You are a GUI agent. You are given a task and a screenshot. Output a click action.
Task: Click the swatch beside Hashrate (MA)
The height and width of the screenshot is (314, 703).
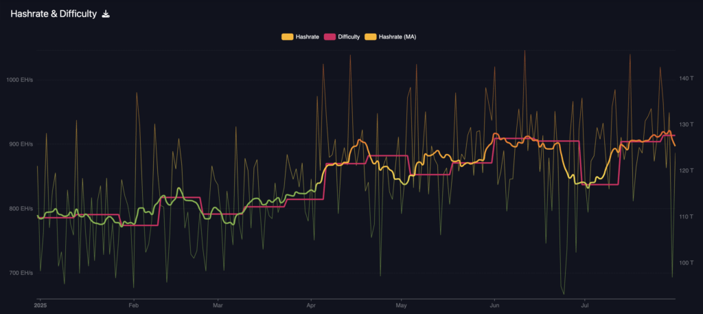pyautogui.click(x=371, y=36)
